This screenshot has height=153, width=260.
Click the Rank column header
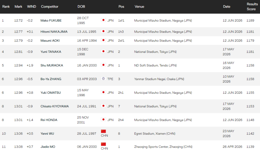[x=6, y=6]
